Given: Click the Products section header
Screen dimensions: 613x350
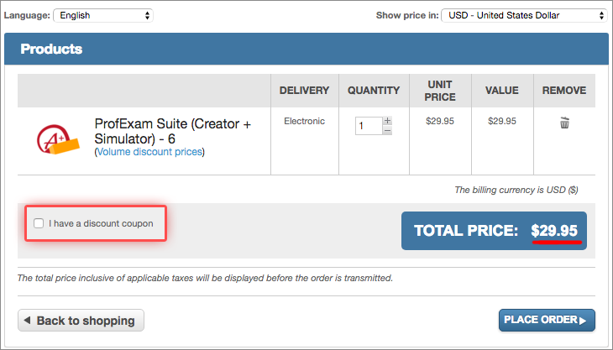Looking at the screenshot, I should (51, 49).
